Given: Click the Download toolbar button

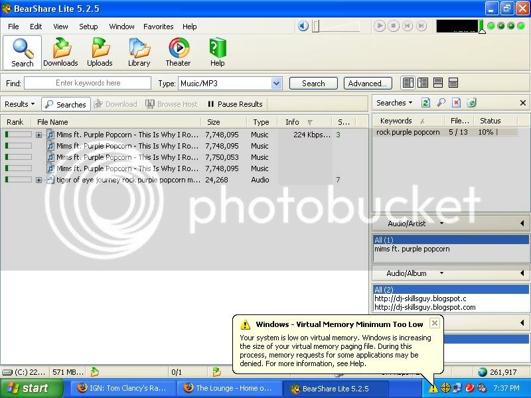Looking at the screenshot, I should tap(115, 104).
